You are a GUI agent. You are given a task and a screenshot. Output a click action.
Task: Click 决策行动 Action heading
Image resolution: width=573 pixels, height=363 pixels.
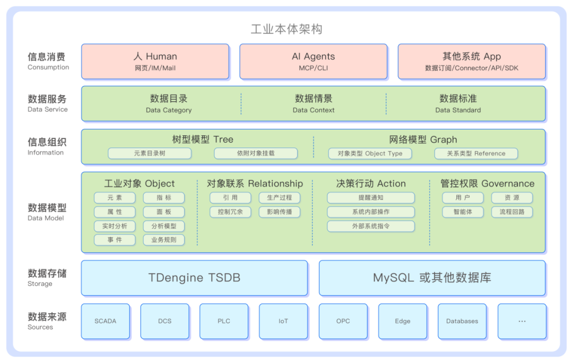371,183
